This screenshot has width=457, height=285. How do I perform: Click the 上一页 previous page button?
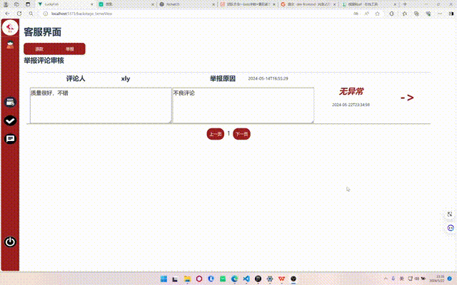coord(216,134)
